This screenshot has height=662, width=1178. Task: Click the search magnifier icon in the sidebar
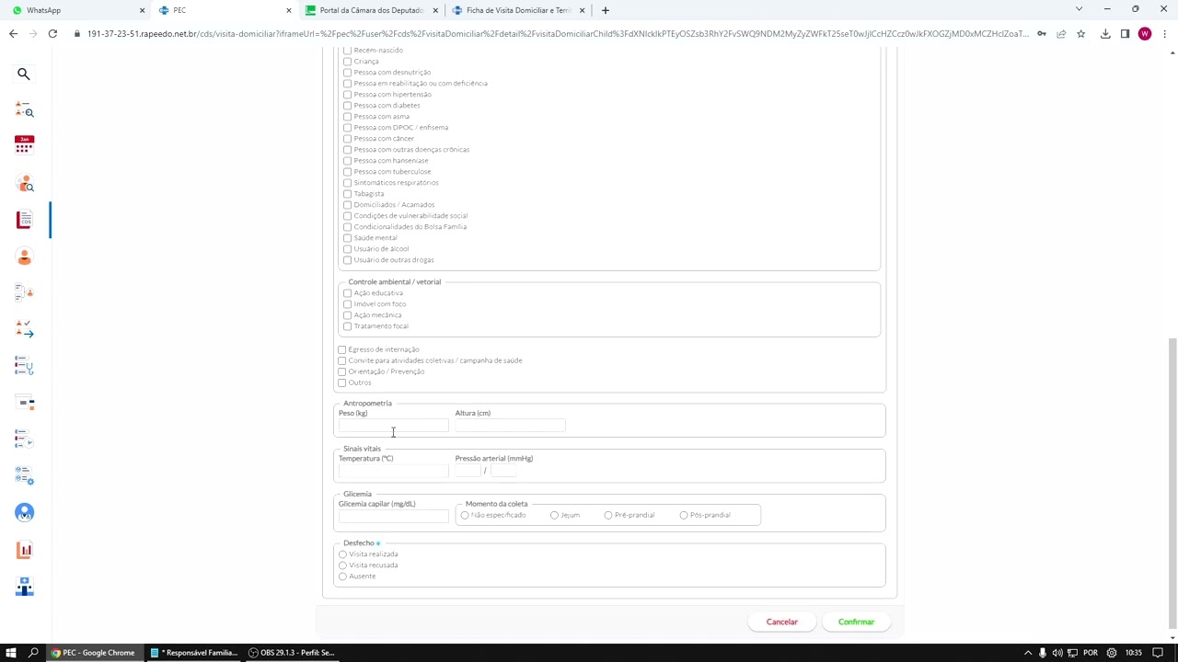pos(24,74)
